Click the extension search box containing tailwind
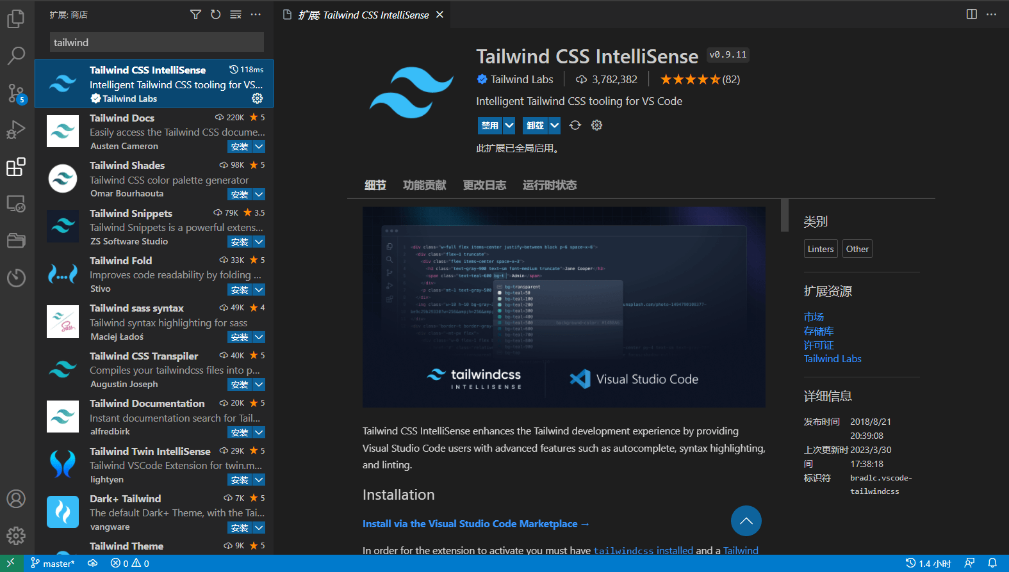 pos(157,42)
